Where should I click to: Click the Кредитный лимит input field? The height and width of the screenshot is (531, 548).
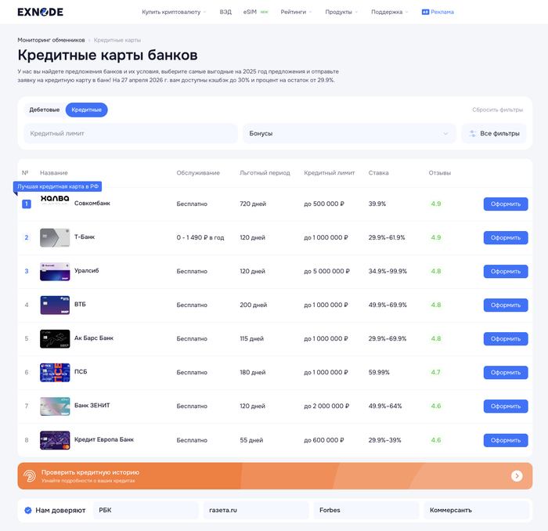131,134
